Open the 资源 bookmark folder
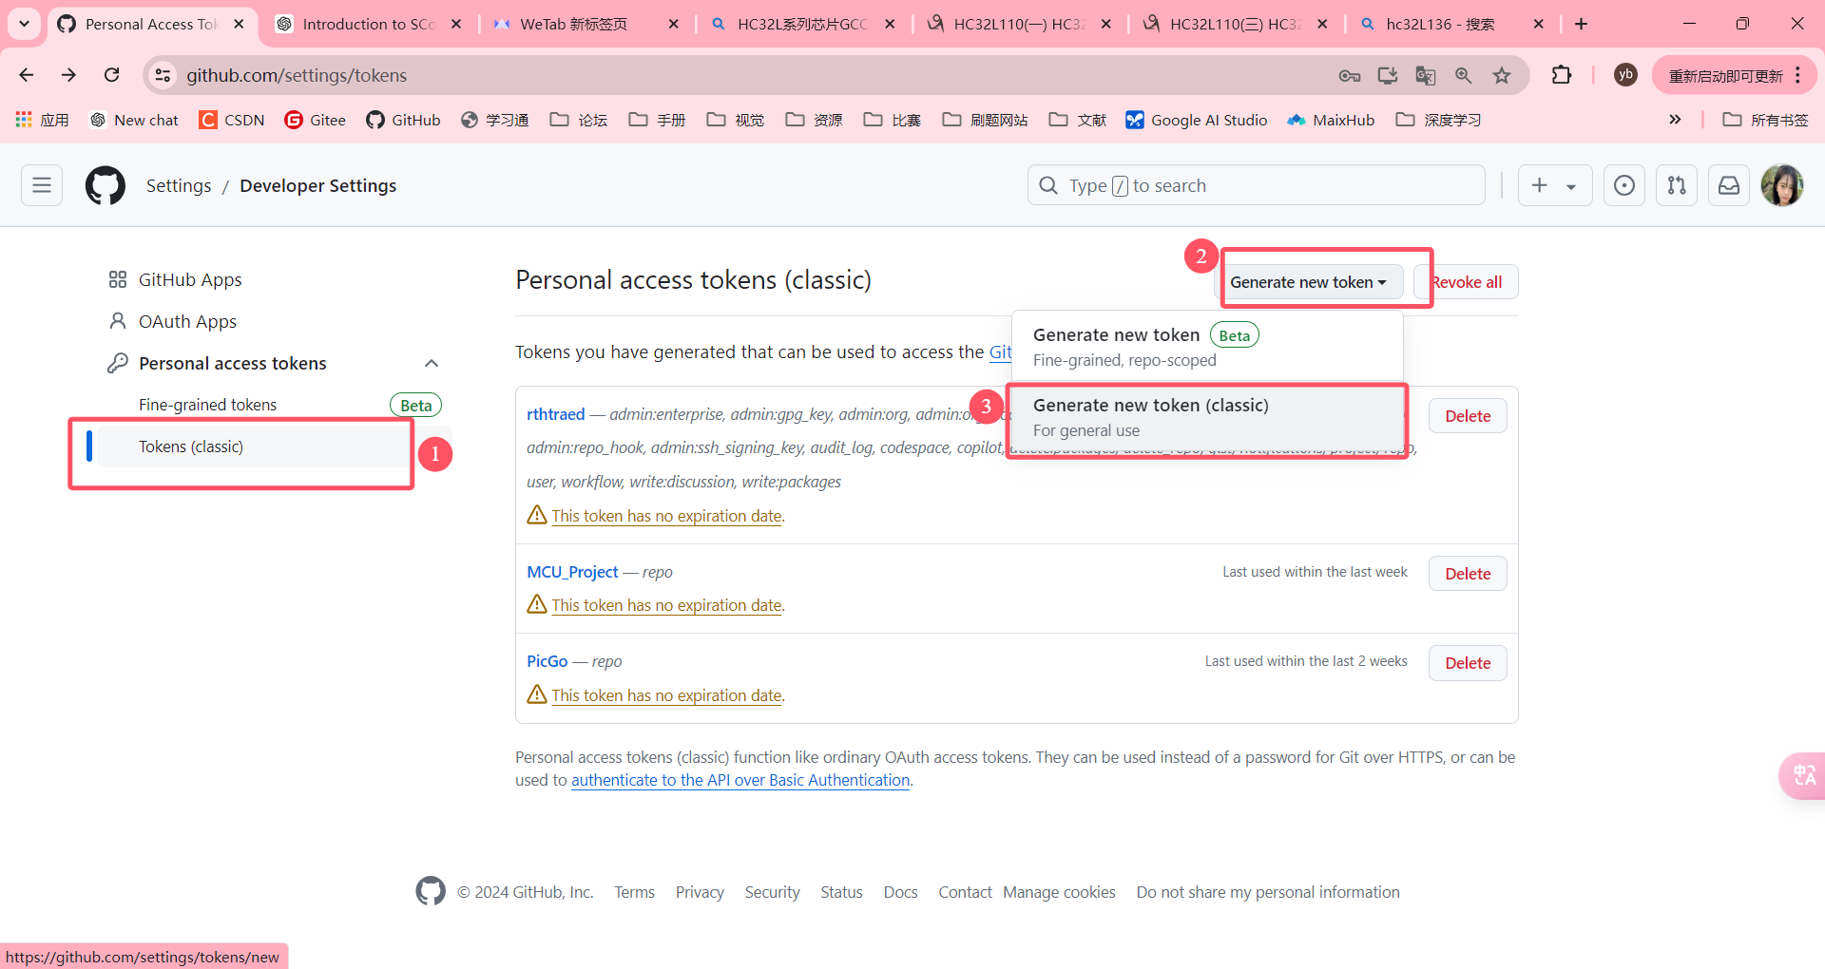The height and width of the screenshot is (969, 1825). (815, 120)
